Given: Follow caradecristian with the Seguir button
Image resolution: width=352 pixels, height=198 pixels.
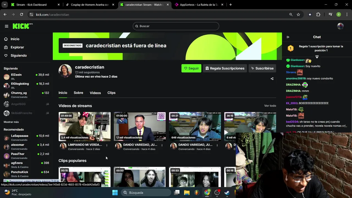Looking at the screenshot, I should 191,68.
